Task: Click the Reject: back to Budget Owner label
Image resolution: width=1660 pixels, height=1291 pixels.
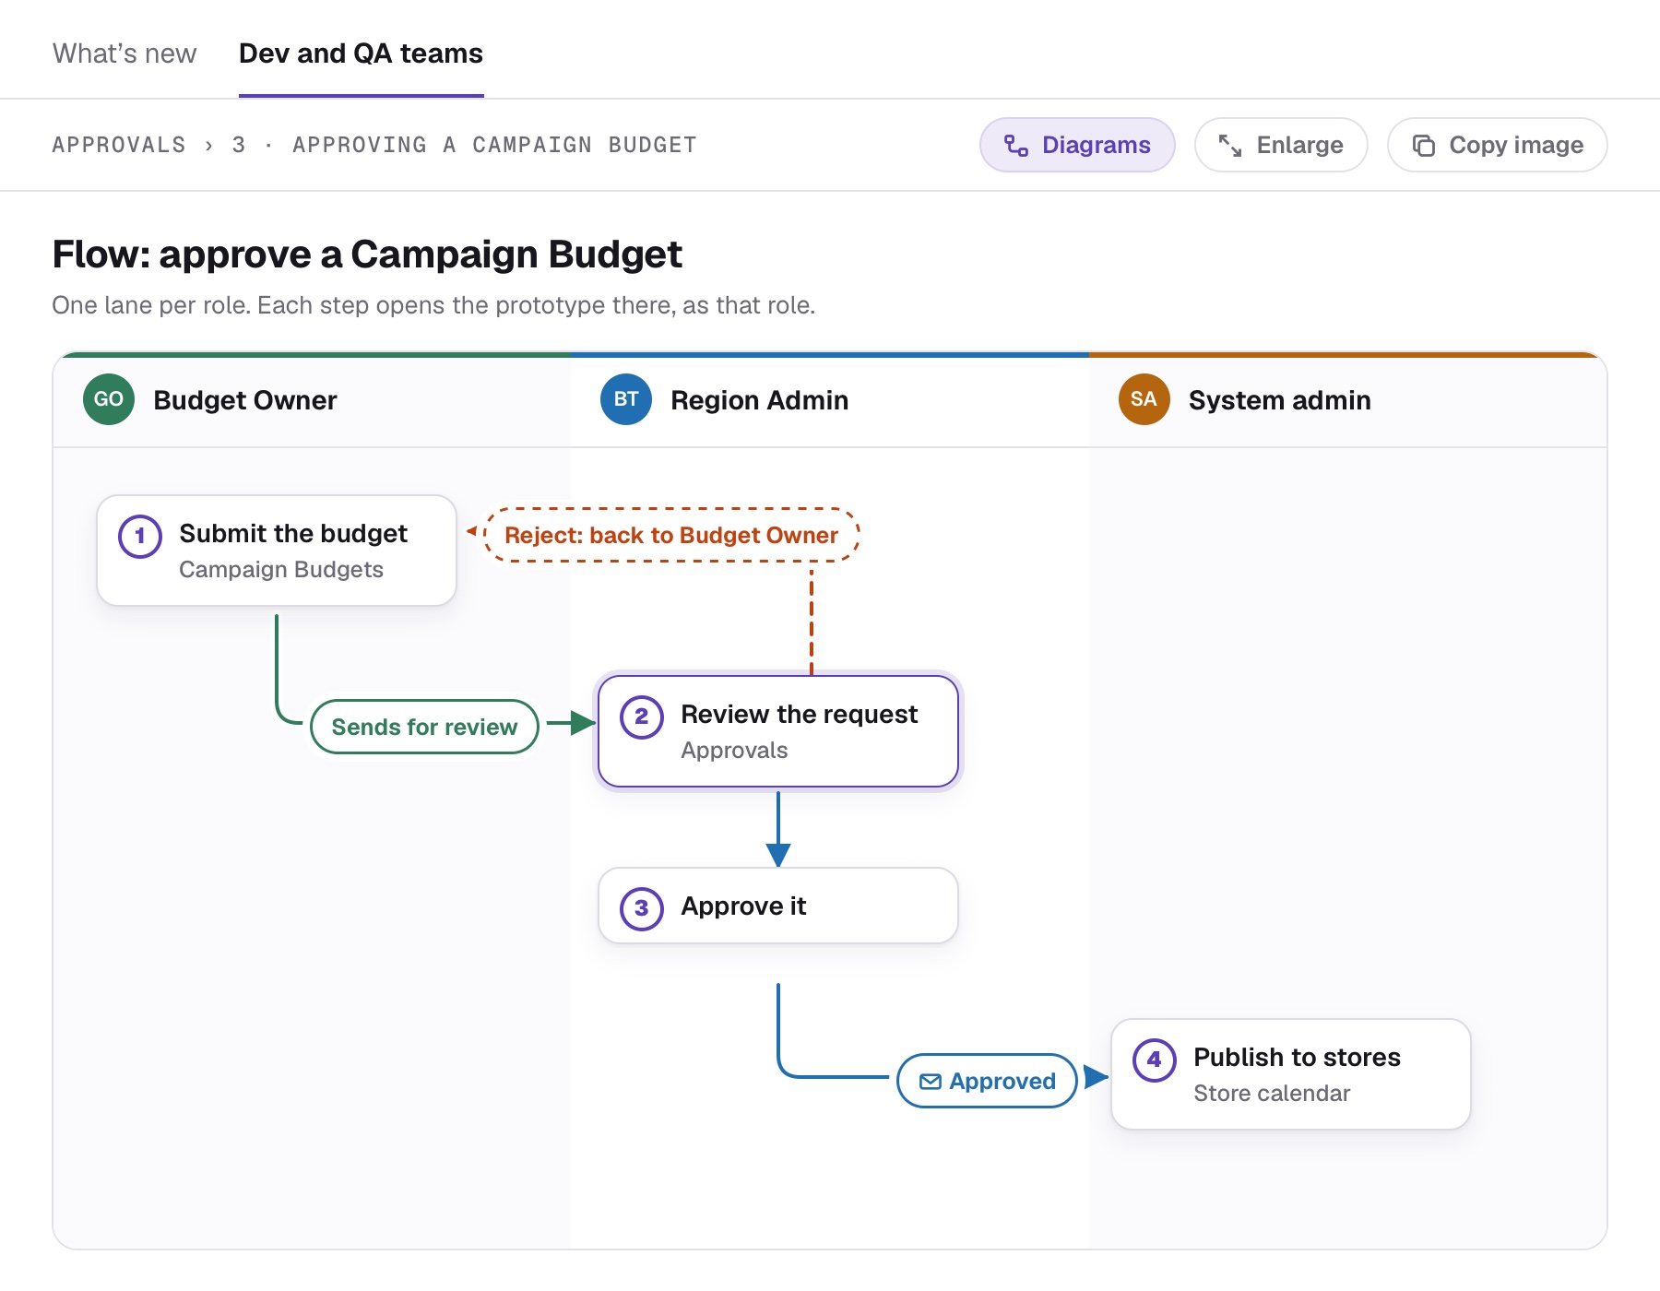Action: click(x=671, y=535)
